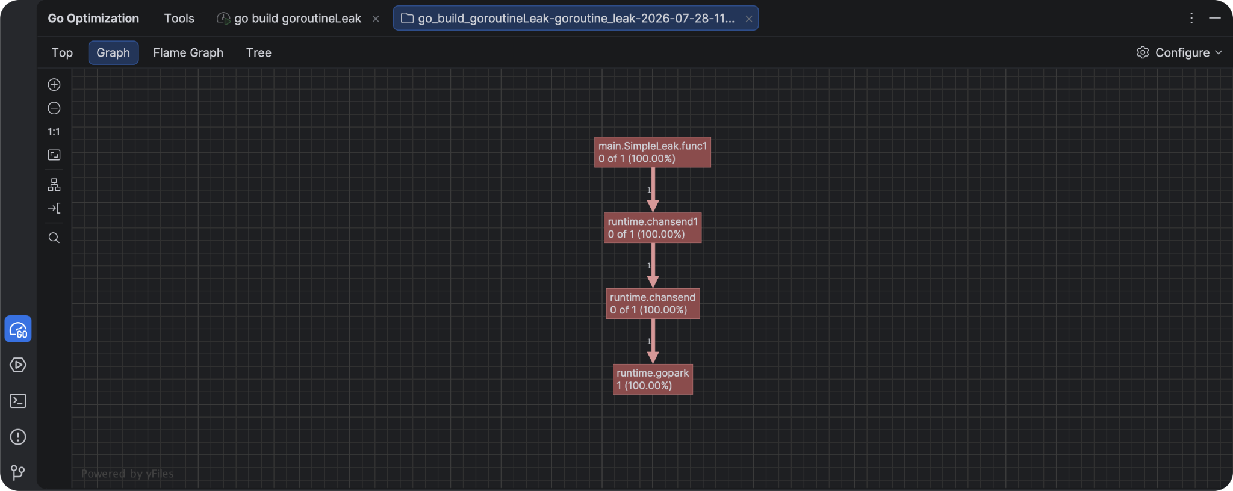Screen dimensions: 1233x491
Task: Zoom in on the graph with plus icon
Action: click(54, 85)
